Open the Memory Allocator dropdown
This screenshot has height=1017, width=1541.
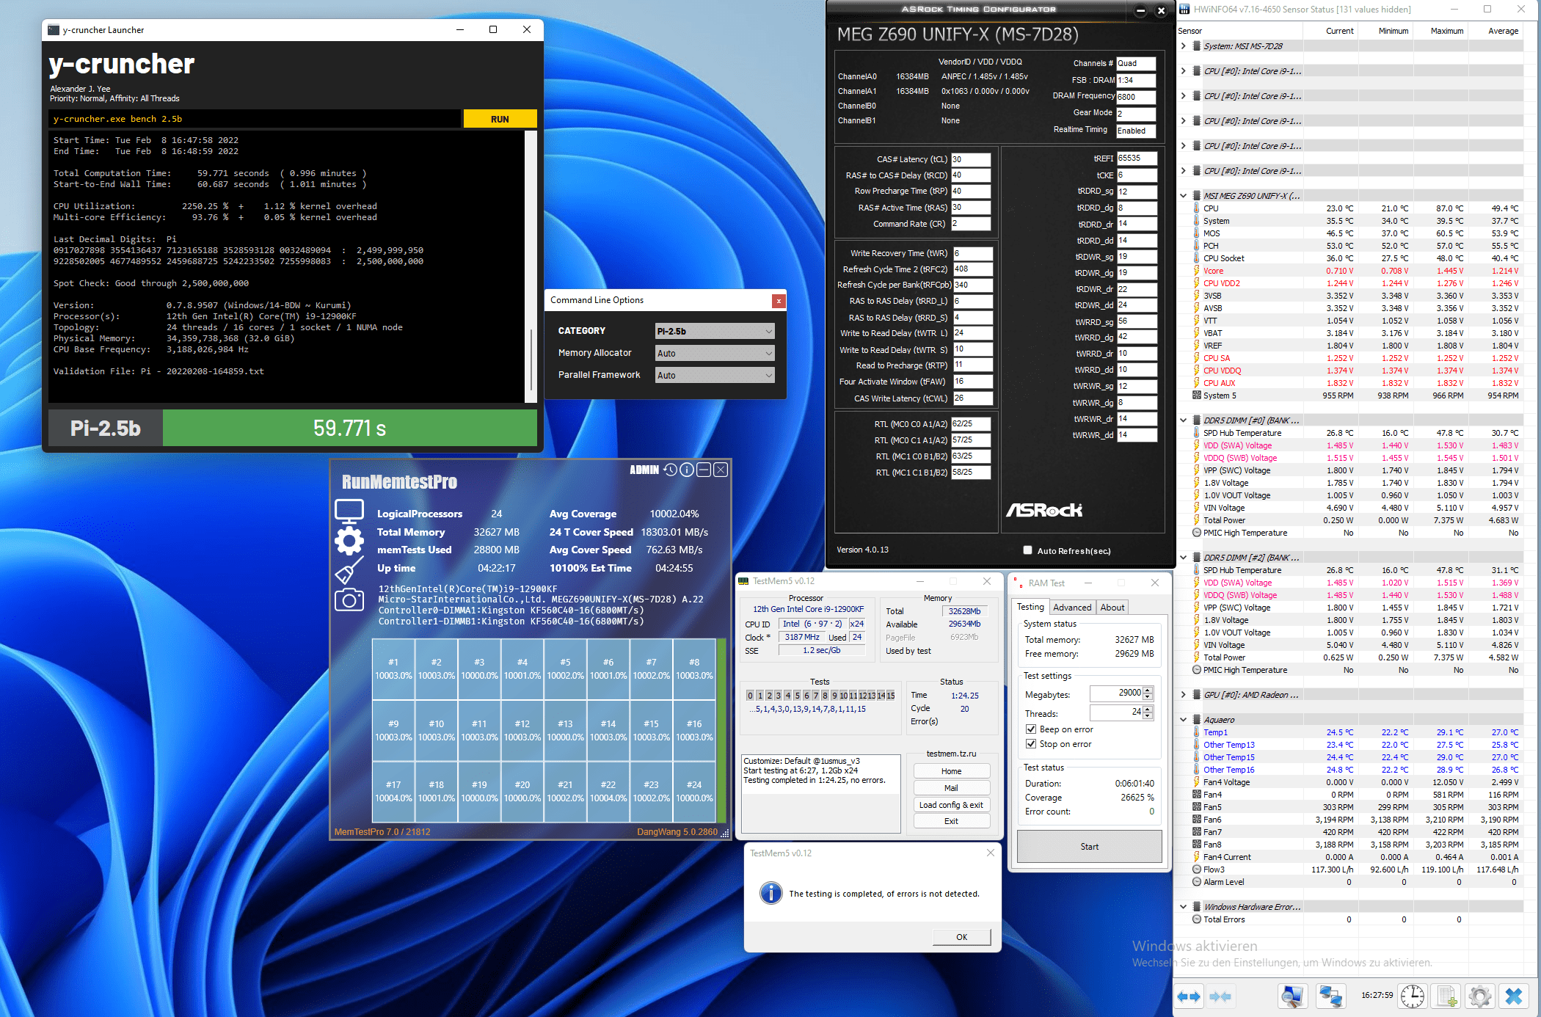[714, 353]
